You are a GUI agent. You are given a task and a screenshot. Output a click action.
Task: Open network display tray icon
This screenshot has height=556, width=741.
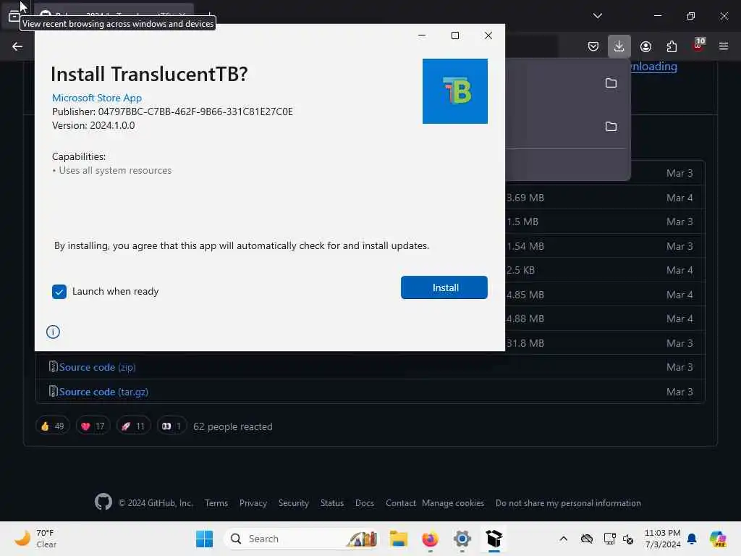pos(609,539)
